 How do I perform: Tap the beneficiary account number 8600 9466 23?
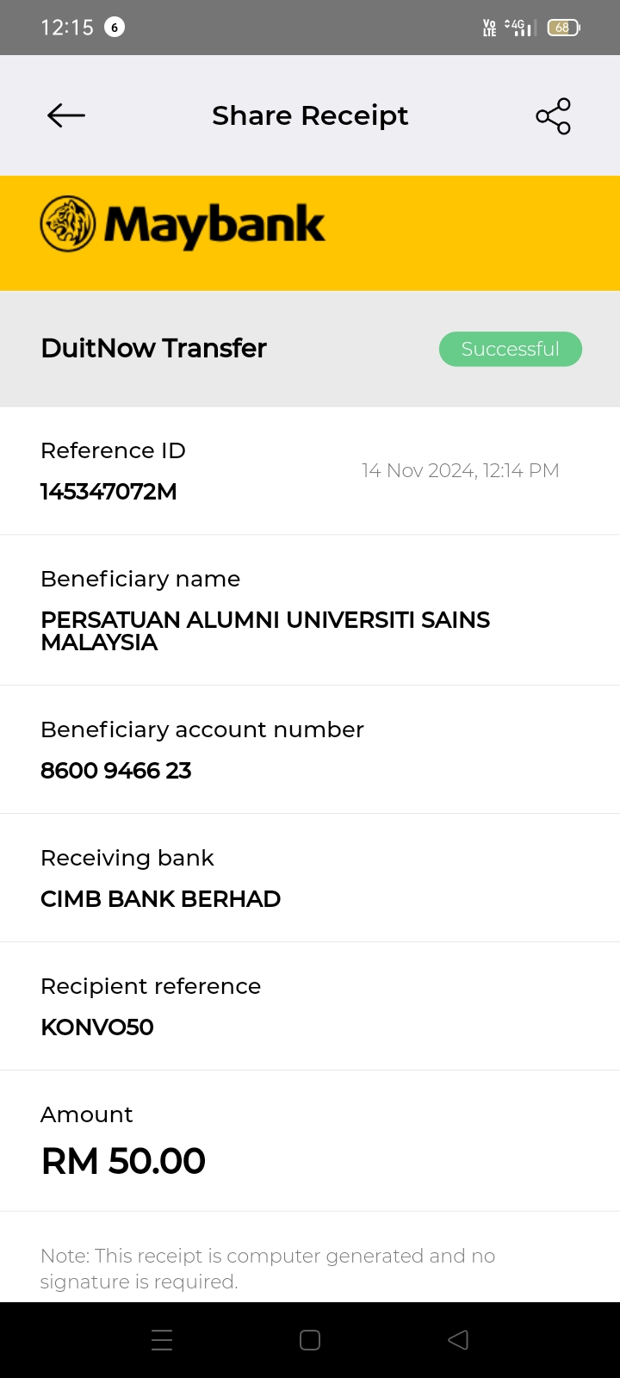coord(116,771)
